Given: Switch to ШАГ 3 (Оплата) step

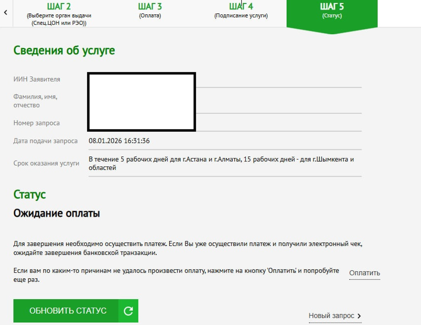Looking at the screenshot, I should pos(150,11).
